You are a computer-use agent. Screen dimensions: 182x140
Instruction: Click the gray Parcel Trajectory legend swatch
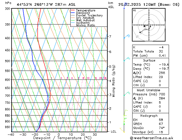(73, 15)
